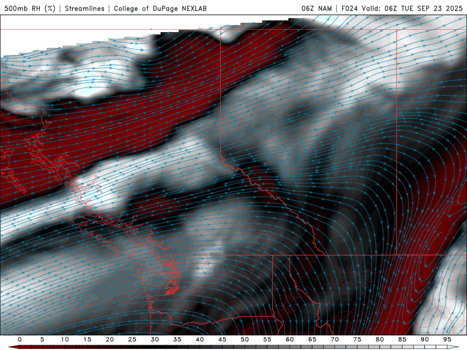Click the "0" colorbar label
This screenshot has height=350, width=467.
20,339
